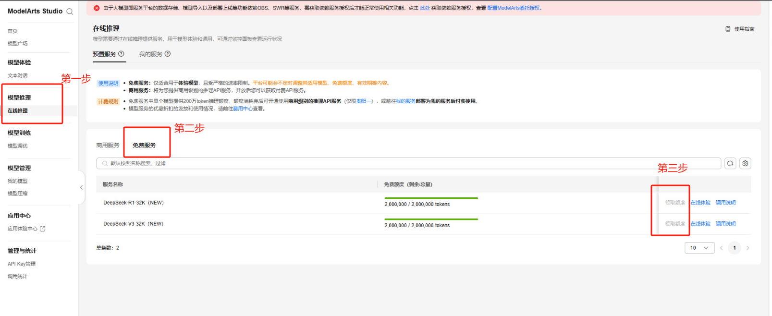The image size is (772, 316).
Task: Go to next page arrow
Action: click(747, 248)
